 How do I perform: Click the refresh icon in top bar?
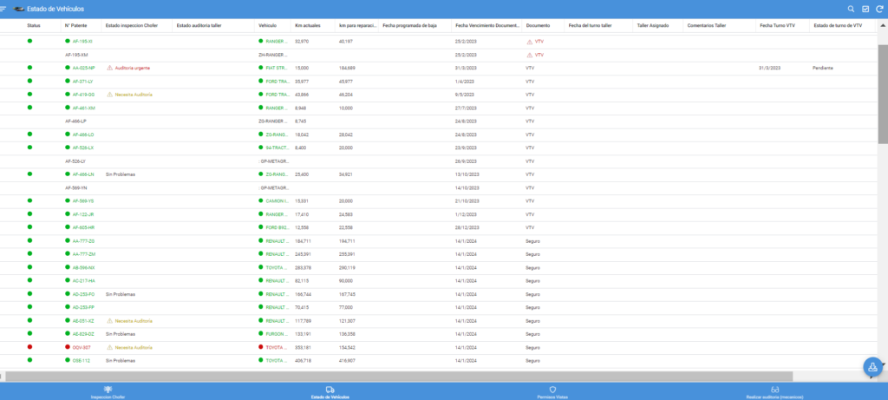coord(878,9)
